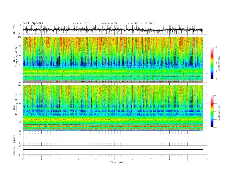Click the "-7" value on ch.2 colorbar

tap(216, 127)
